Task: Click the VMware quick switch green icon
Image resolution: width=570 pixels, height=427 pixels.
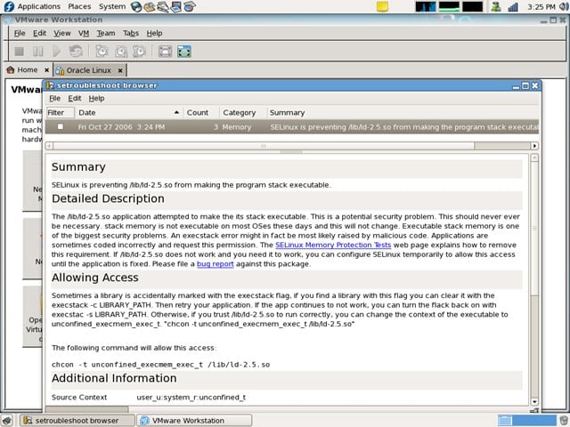Action: tap(184, 52)
